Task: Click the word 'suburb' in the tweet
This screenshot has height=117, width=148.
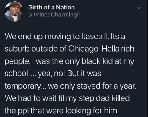Action: pos(17,49)
